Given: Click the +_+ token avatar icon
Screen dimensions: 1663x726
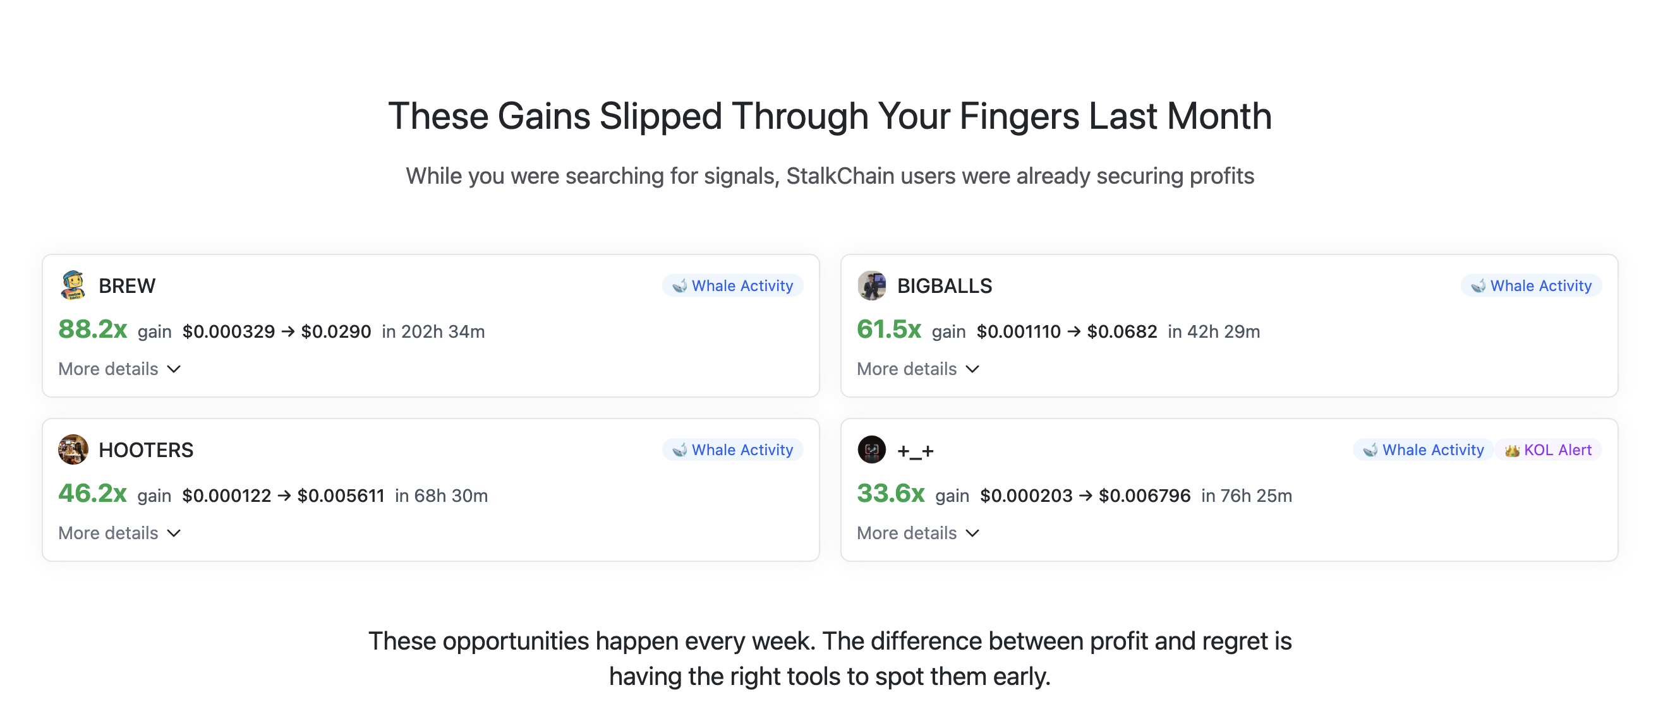Looking at the screenshot, I should 871,450.
